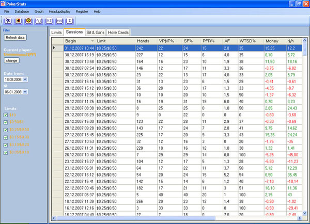The width and height of the screenshot is (310, 224).
Task: Click the '$0.15/$0.30' limit of the 30.12.2007 06:44 session
Action: click(106, 75)
